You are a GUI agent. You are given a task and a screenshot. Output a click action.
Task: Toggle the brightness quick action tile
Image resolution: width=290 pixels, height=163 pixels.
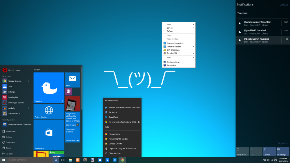(x=256, y=152)
